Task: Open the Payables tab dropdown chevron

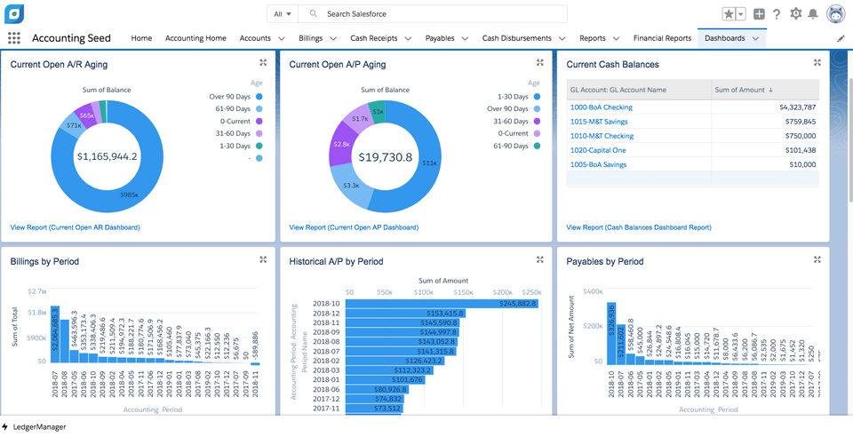Action: [x=465, y=38]
